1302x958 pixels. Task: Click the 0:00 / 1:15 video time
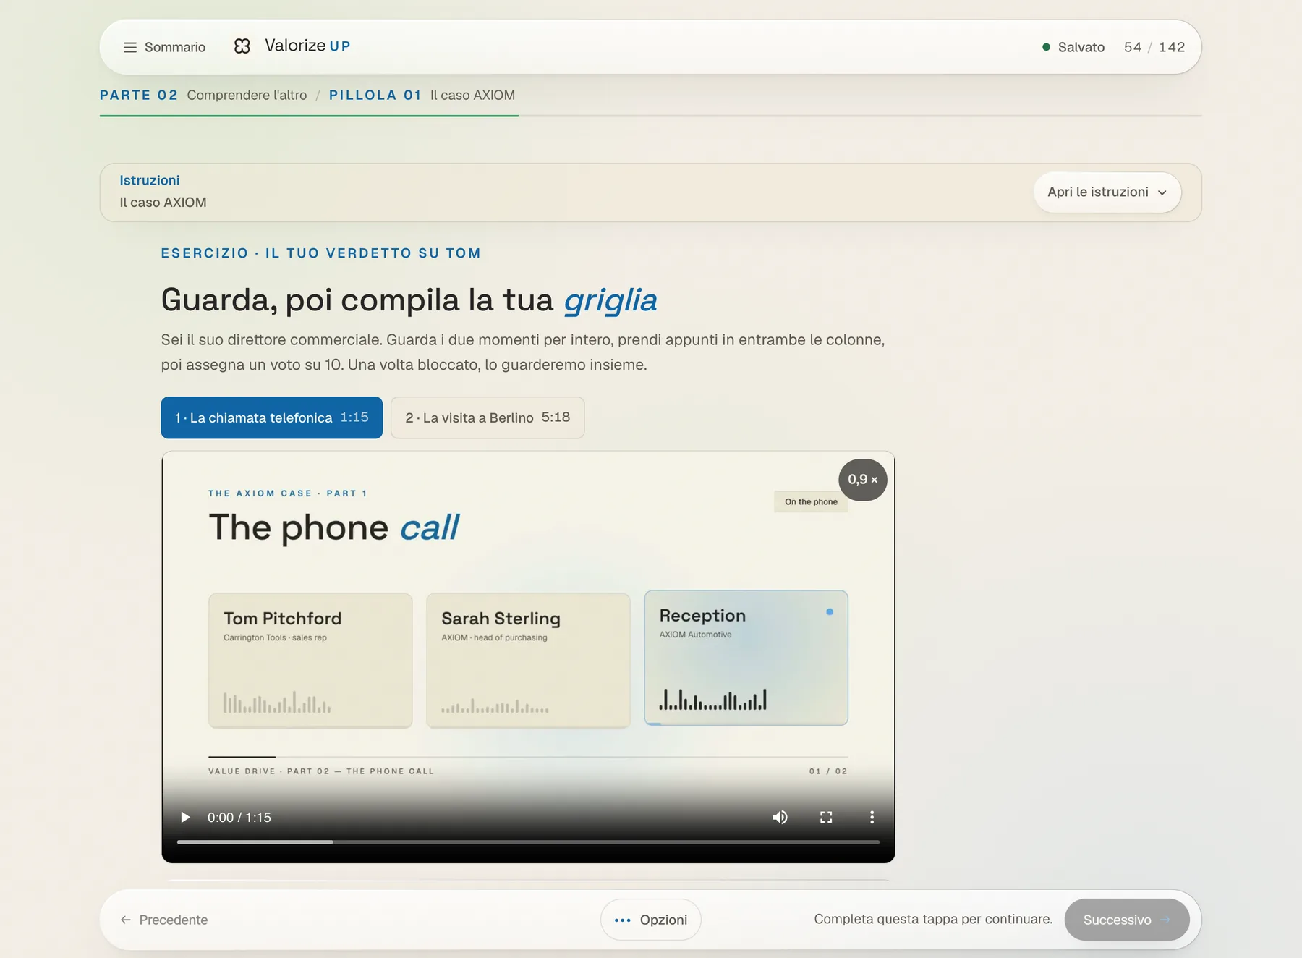239,818
